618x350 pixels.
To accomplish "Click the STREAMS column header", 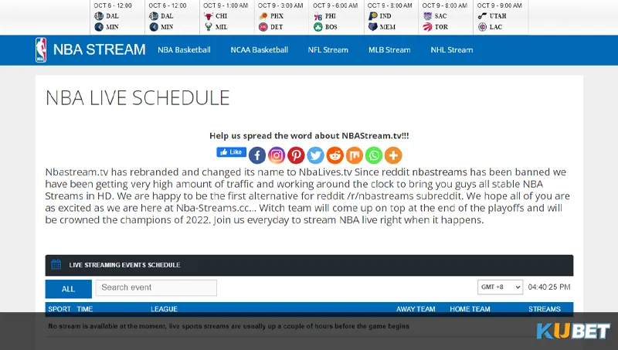I will pos(545,309).
